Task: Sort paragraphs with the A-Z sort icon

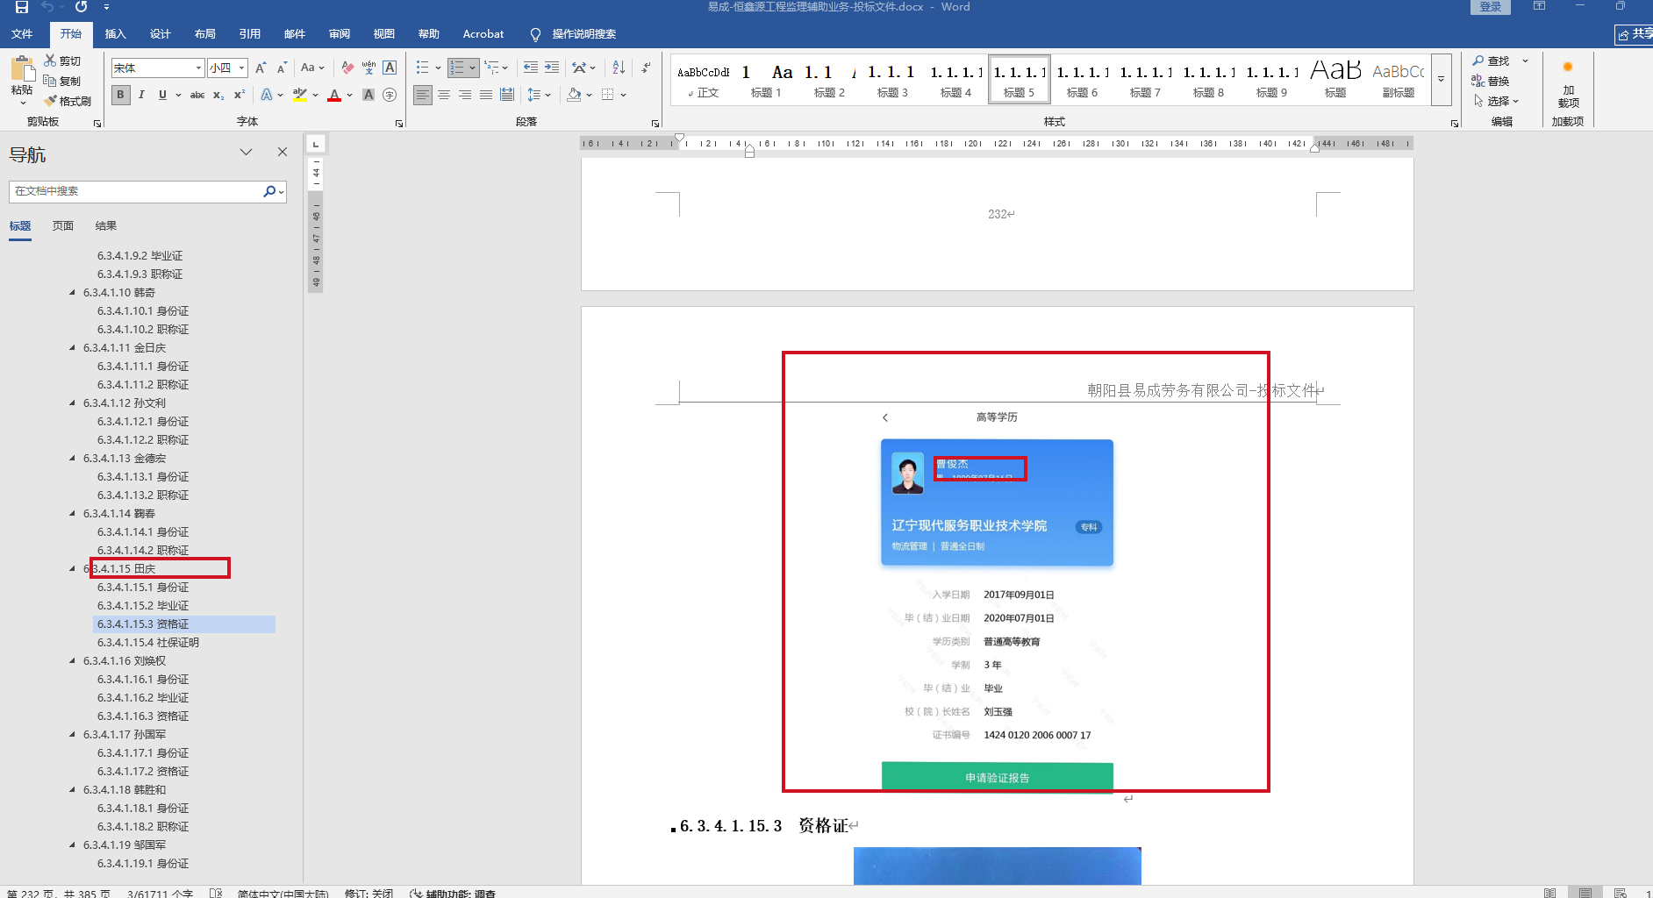Action: 619,68
